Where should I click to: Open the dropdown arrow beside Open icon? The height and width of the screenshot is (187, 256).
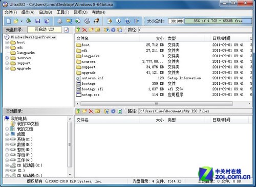tap(22, 21)
